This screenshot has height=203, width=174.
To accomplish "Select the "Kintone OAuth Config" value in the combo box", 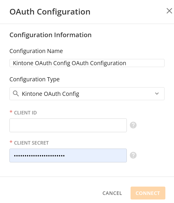I will (x=50, y=94).
